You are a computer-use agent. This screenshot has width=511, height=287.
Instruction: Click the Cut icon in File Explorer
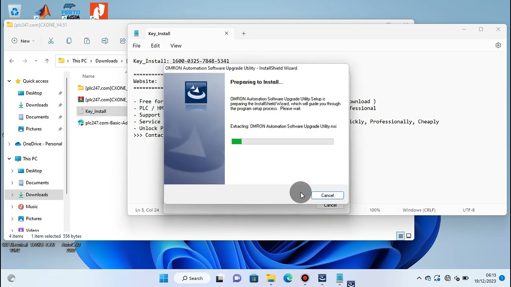tap(51, 41)
